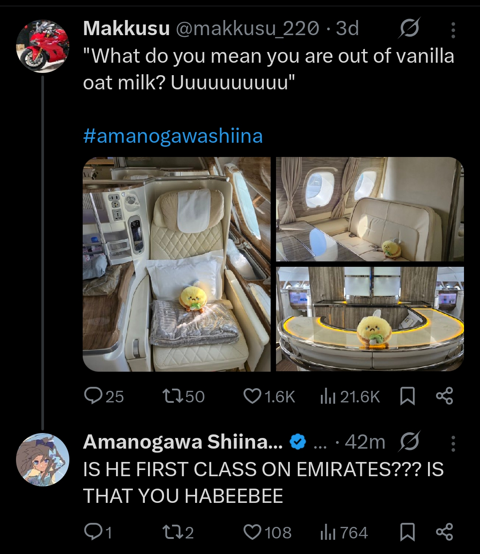Image resolution: width=480 pixels, height=554 pixels.
Task: View first-class seat photo with plush
Action: [176, 264]
